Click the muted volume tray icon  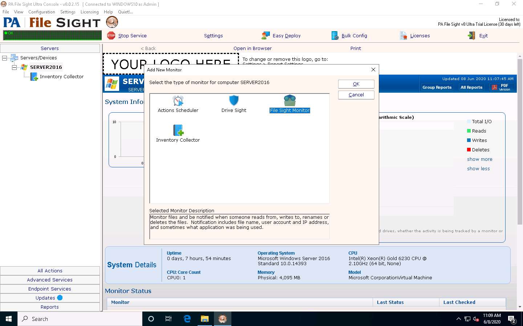[x=476, y=319]
